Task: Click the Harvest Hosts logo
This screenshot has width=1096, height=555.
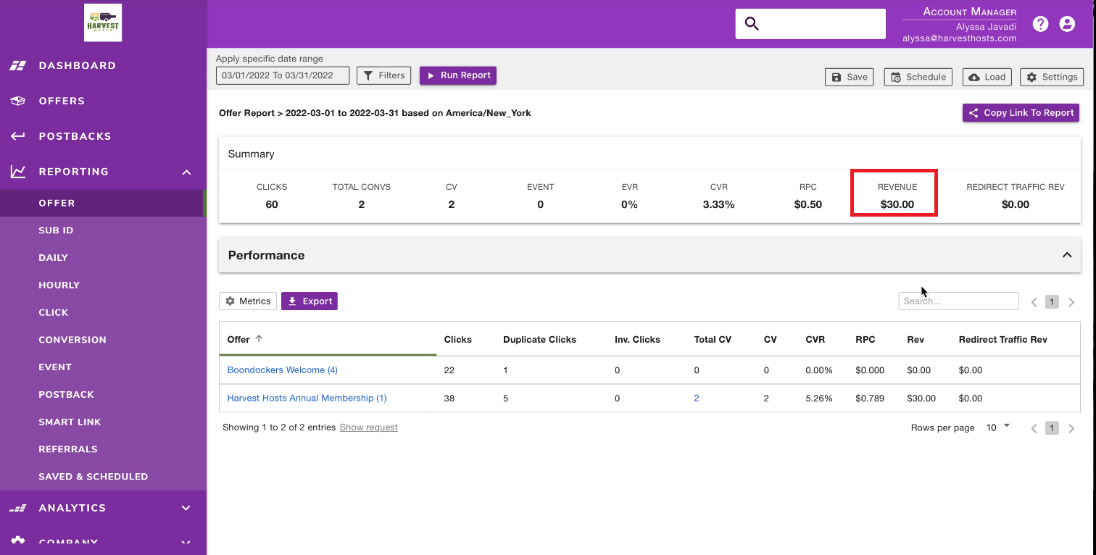Action: click(103, 22)
